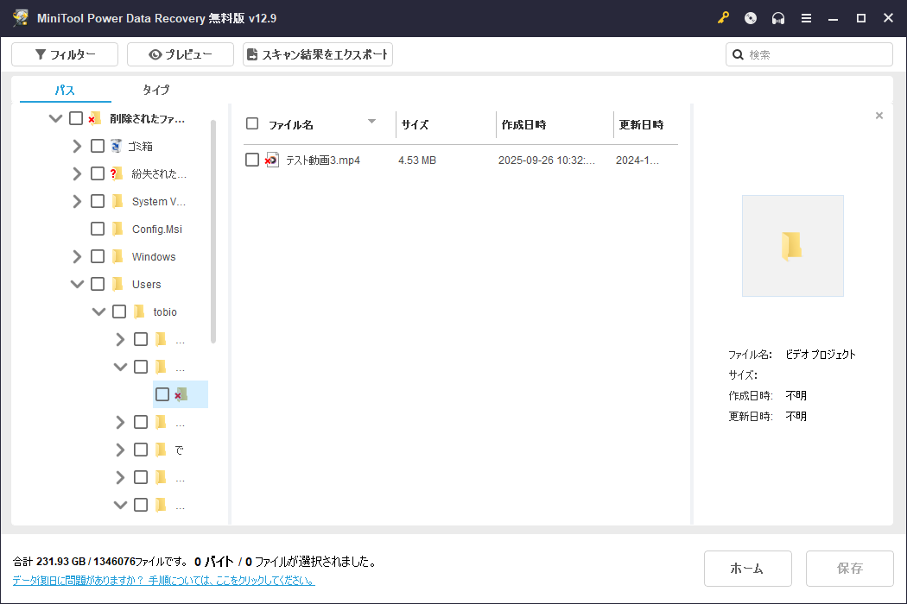This screenshot has height=604, width=907.
Task: Check the highlighted deleted subfolder checkbox
Action: (x=162, y=394)
